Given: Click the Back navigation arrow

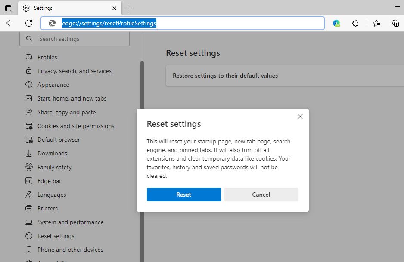Looking at the screenshot, I should [x=10, y=23].
